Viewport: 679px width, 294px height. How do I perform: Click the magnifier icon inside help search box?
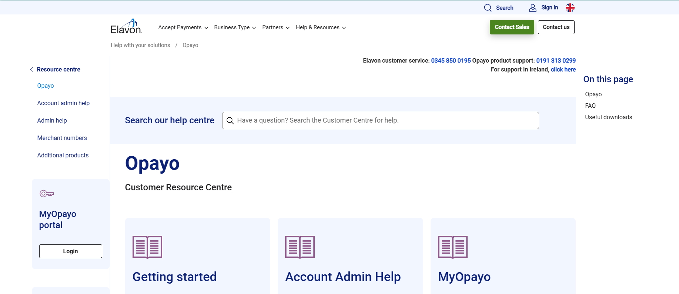pyautogui.click(x=230, y=121)
